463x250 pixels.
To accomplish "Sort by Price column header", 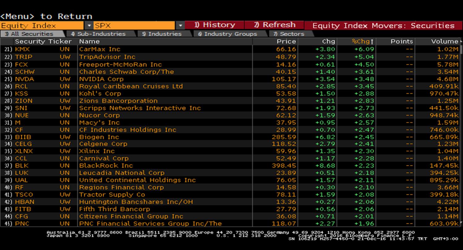I will (286, 41).
